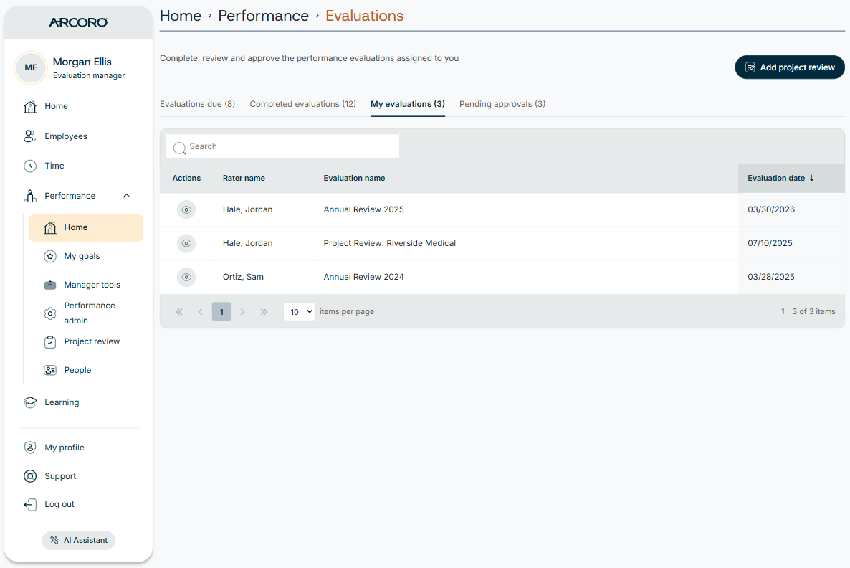The image size is (850, 568).
Task: Click the Add project review button
Action: pos(790,67)
